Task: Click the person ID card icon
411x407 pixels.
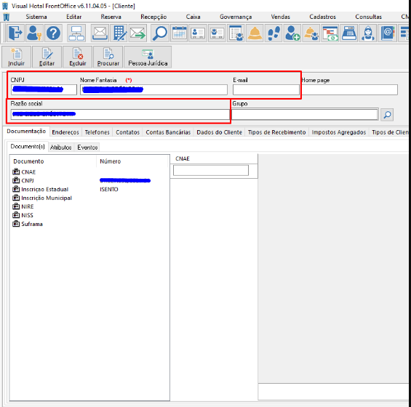Action: (x=198, y=33)
